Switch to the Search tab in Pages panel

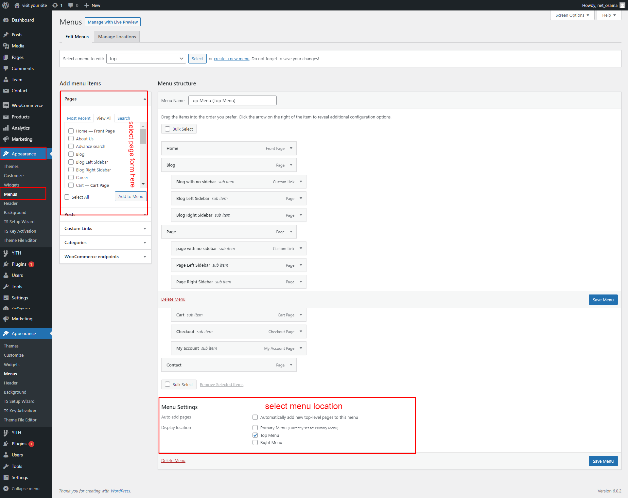[124, 118]
